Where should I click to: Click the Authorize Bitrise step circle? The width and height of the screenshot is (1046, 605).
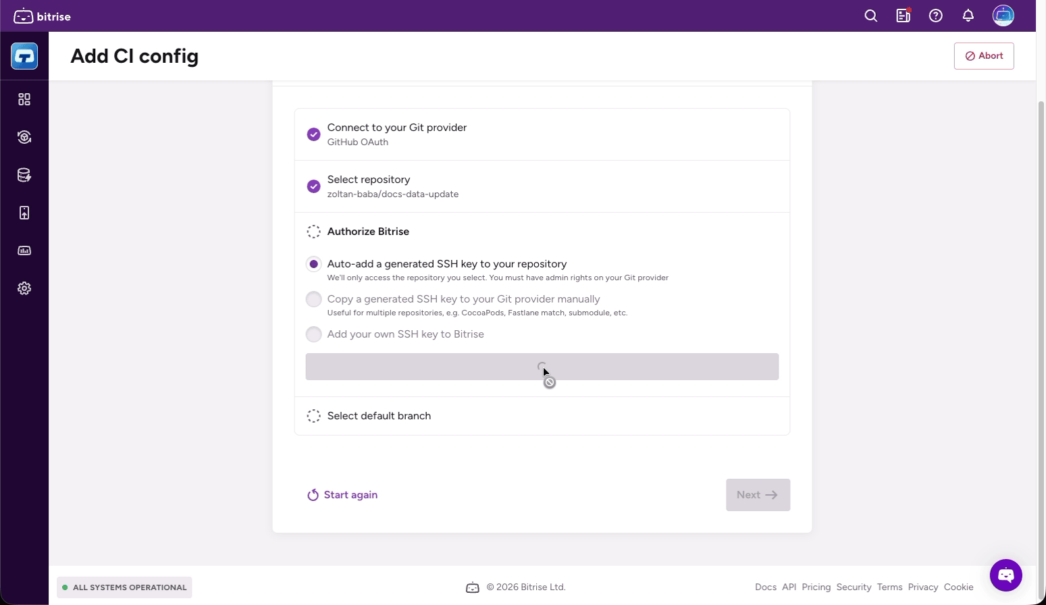tap(313, 232)
